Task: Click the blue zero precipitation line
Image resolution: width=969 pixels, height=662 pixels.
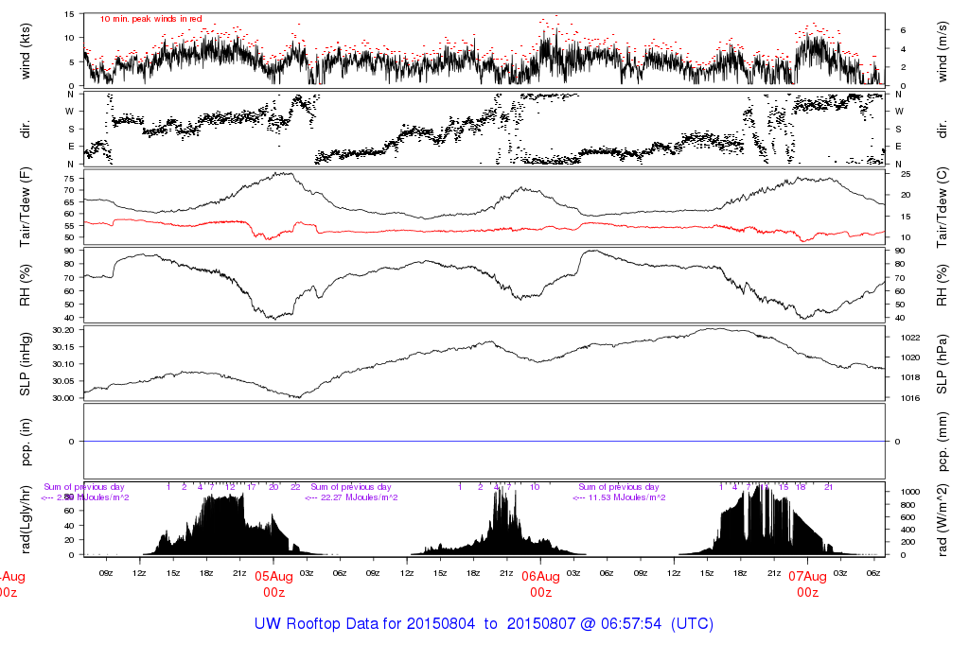Action: [x=484, y=442]
